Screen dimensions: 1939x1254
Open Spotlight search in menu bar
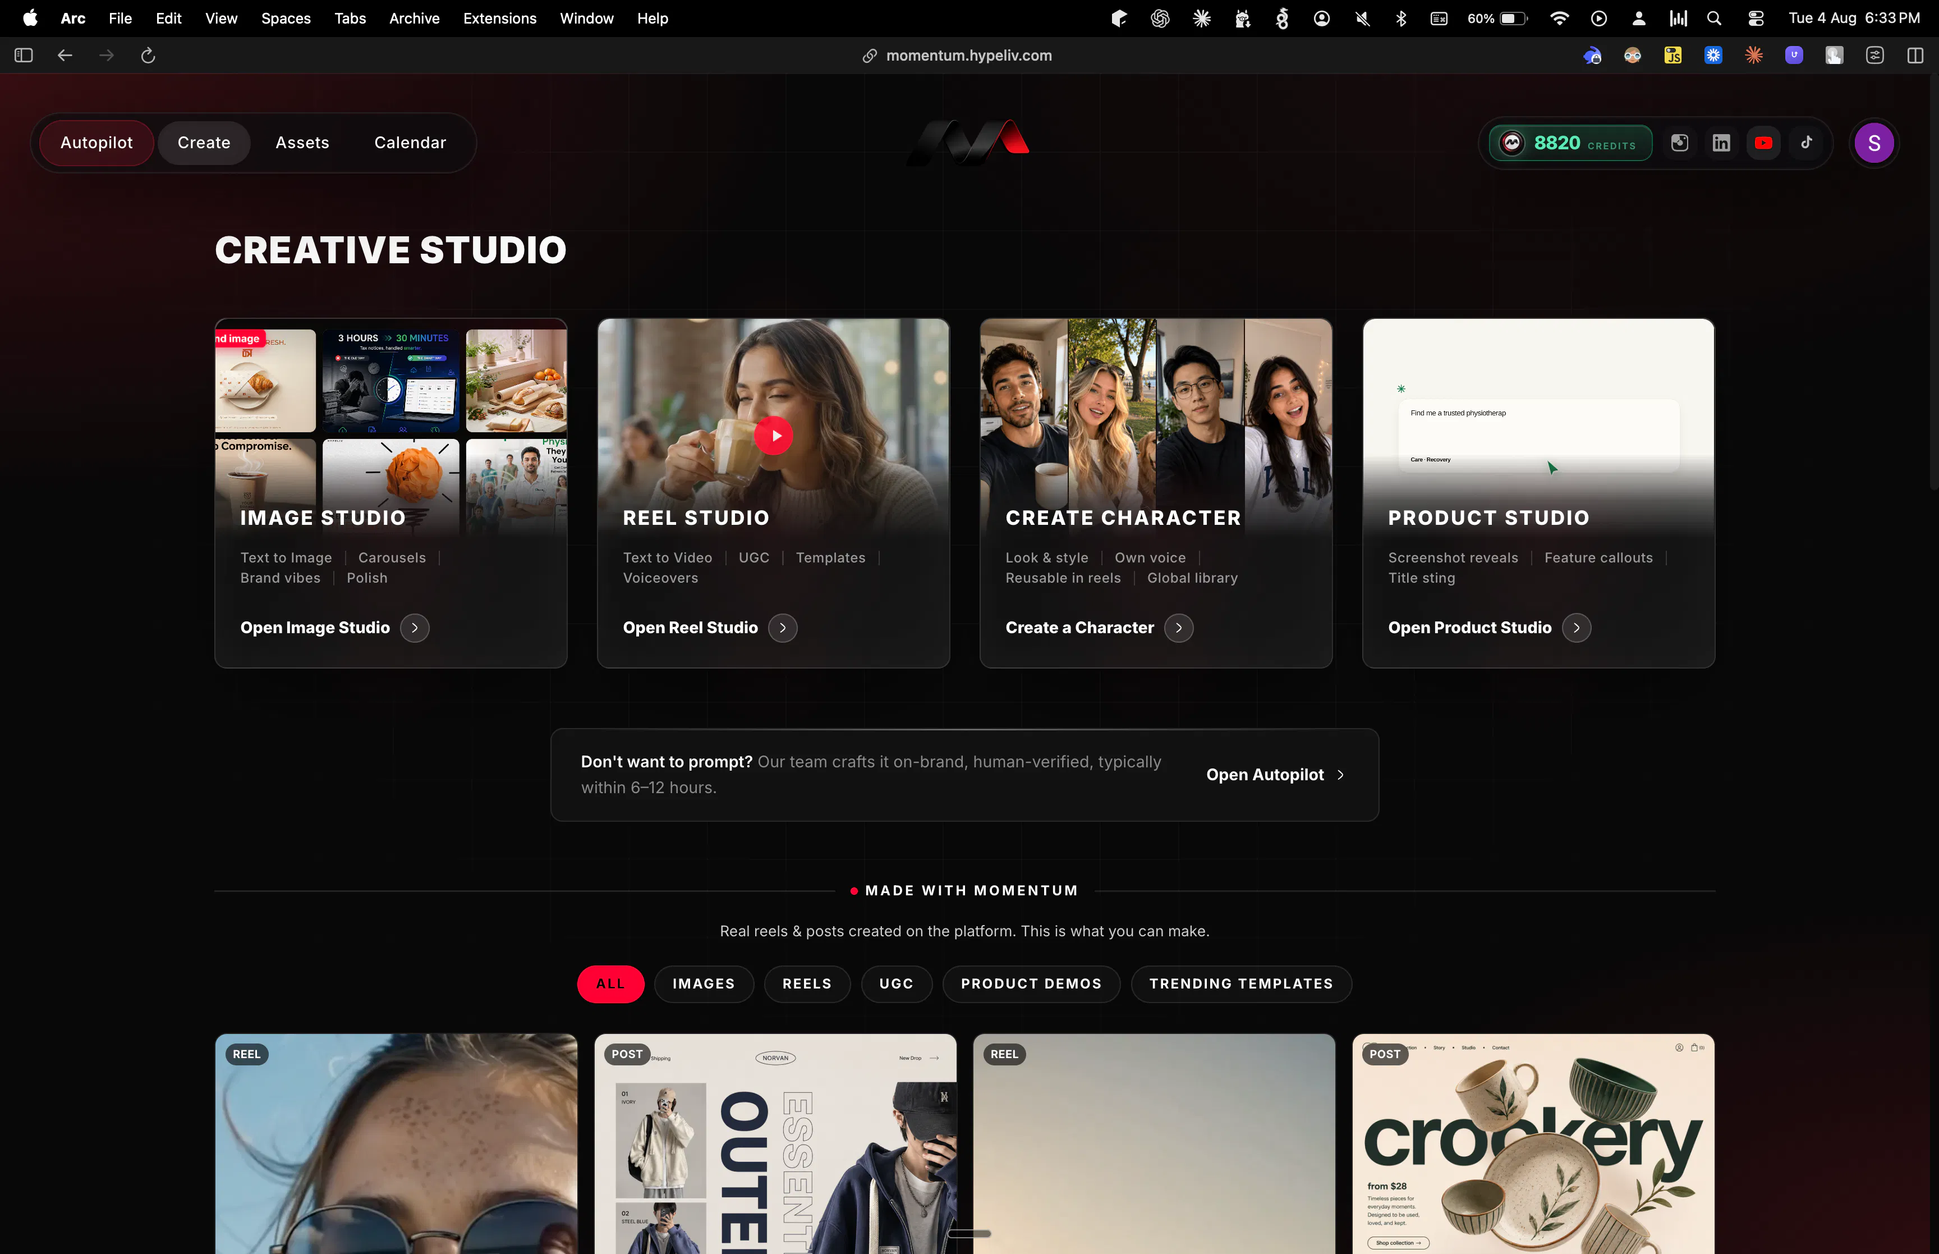click(1715, 18)
